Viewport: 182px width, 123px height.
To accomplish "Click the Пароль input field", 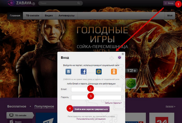I will (96, 97).
